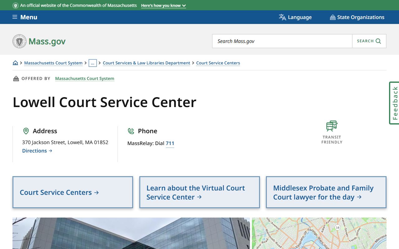Open the Court Service Centers card
The height and width of the screenshot is (249, 399).
pyautogui.click(x=73, y=192)
